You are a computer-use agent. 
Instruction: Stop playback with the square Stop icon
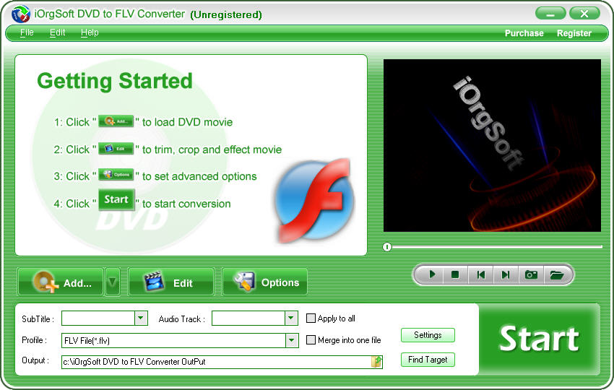click(455, 274)
